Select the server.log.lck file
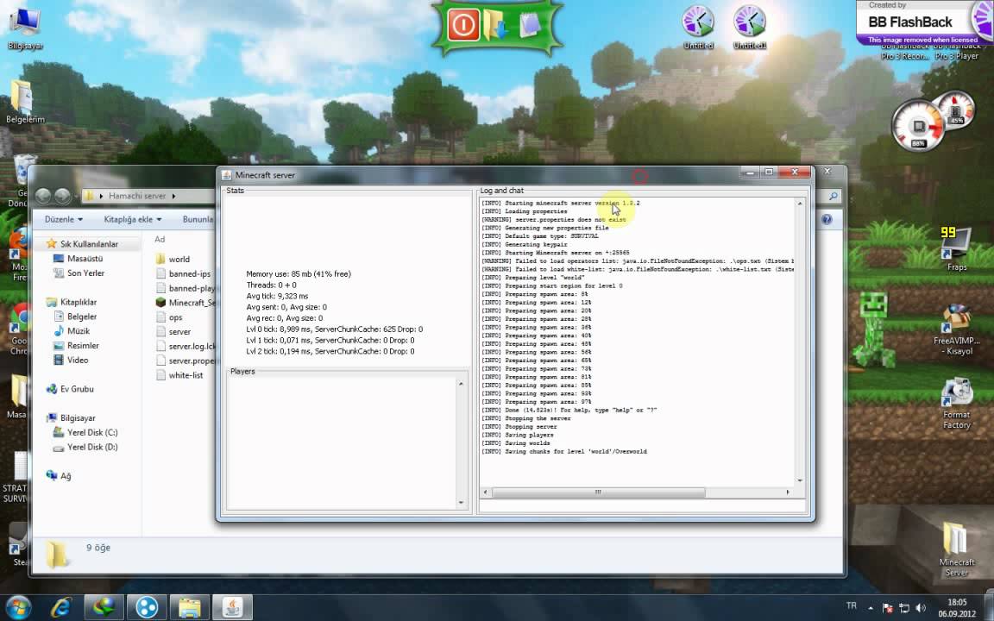The image size is (994, 621). click(186, 346)
